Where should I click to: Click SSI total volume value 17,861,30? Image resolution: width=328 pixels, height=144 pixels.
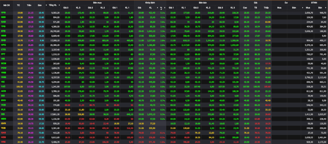pos(55,114)
